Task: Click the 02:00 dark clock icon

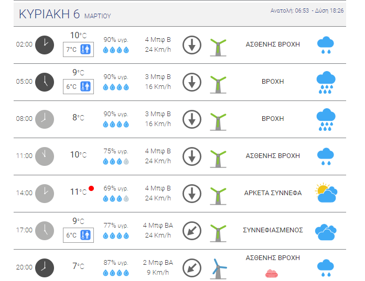Action: 45,45
